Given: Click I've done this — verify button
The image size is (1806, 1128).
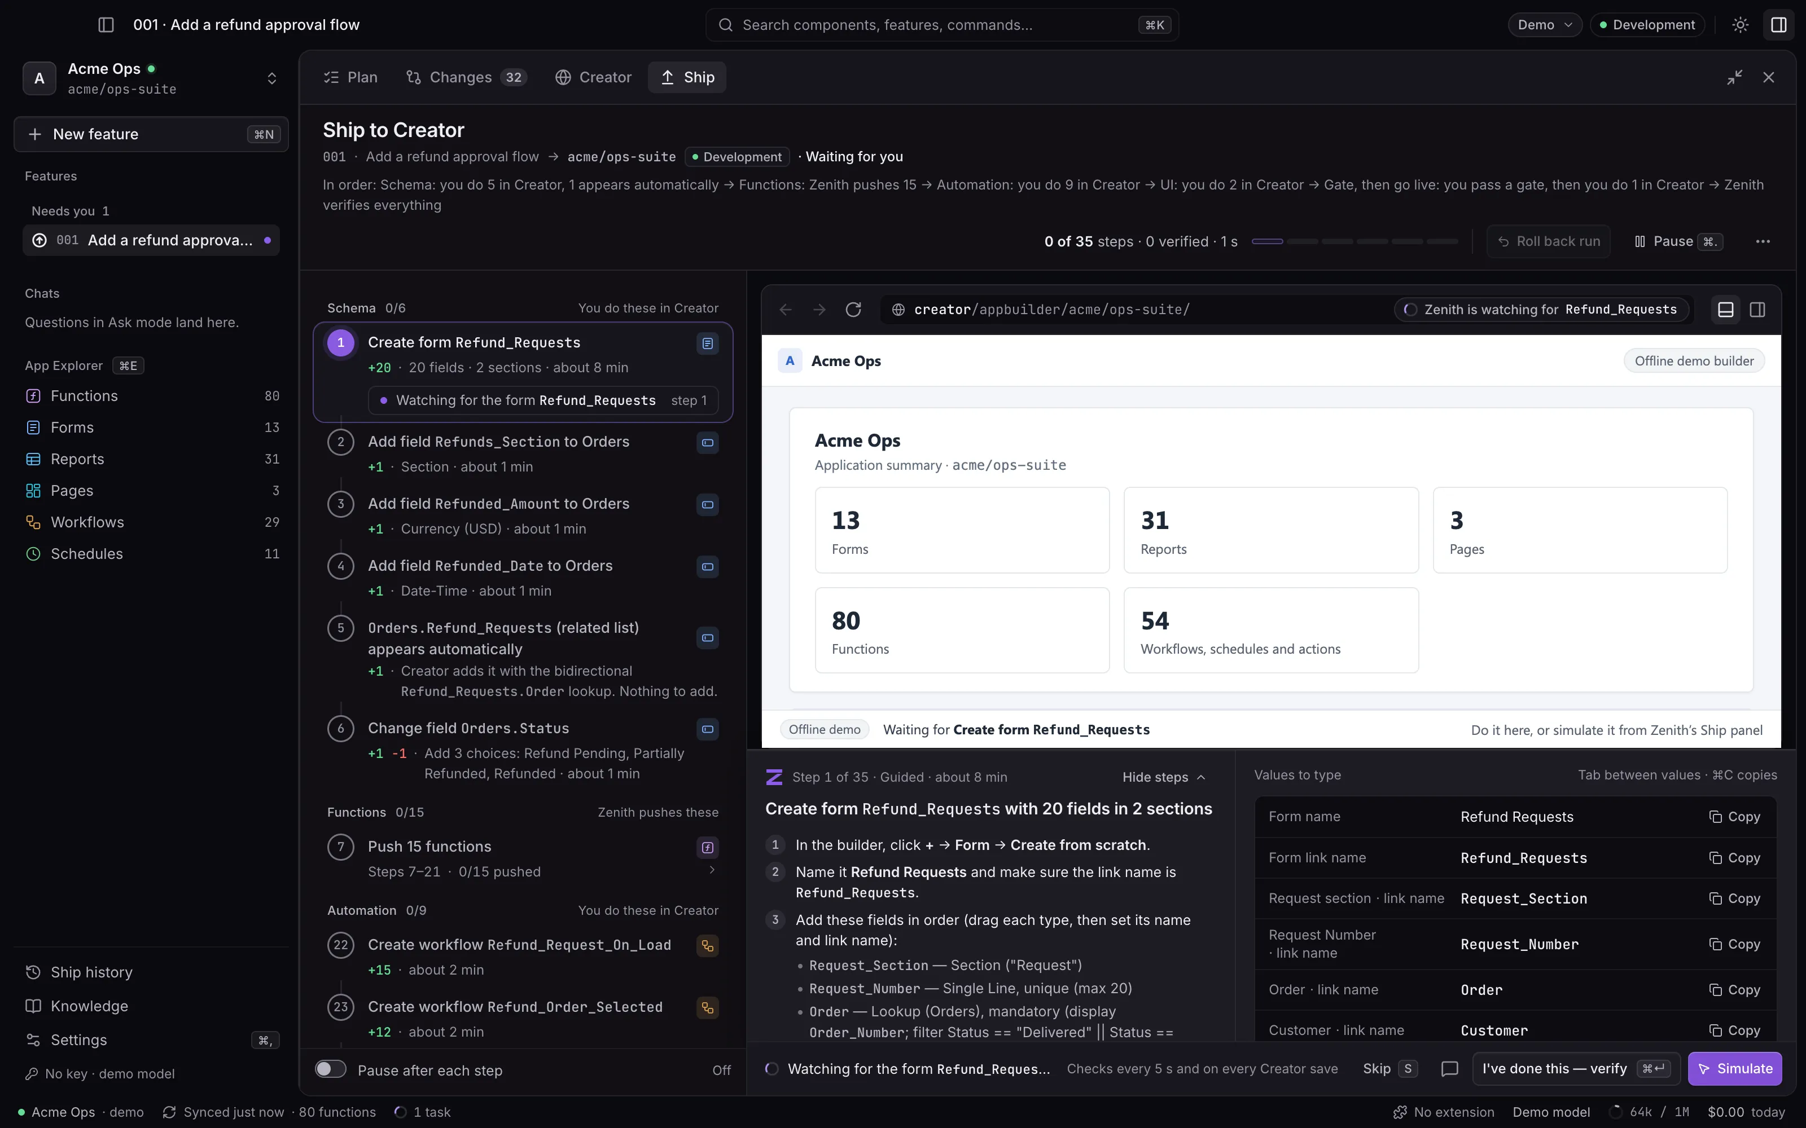Looking at the screenshot, I should 1576,1069.
